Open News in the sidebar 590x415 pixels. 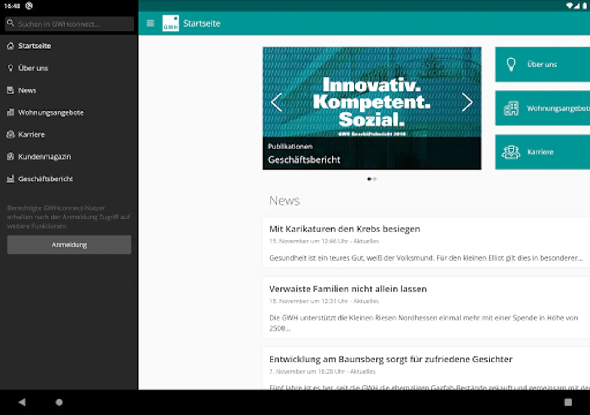tap(69, 90)
